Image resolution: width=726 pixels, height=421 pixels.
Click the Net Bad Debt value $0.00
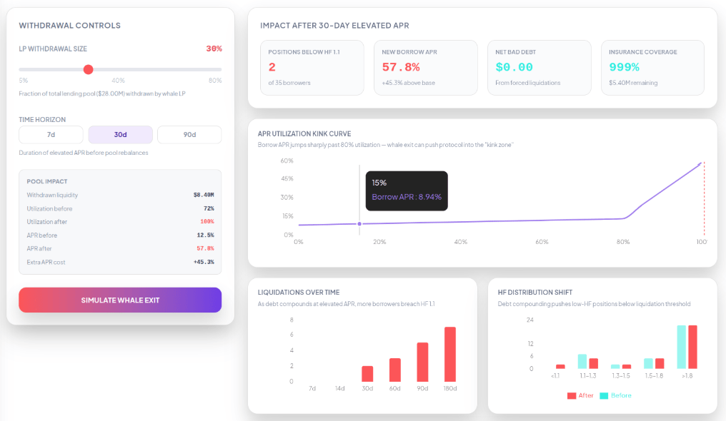click(x=514, y=67)
